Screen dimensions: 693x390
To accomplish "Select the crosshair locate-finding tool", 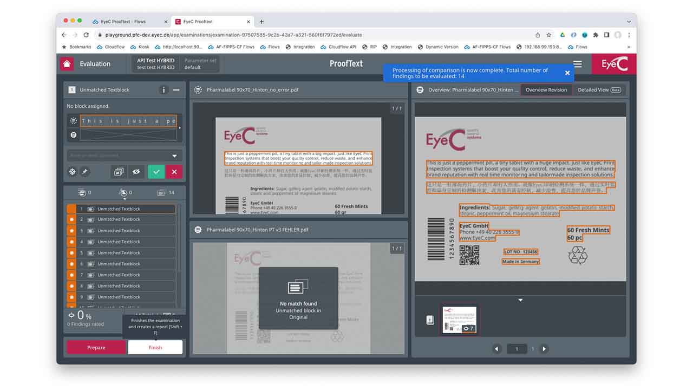I will tap(73, 171).
